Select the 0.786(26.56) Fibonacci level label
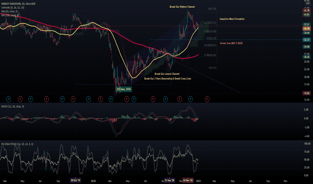 click(x=210, y=55)
